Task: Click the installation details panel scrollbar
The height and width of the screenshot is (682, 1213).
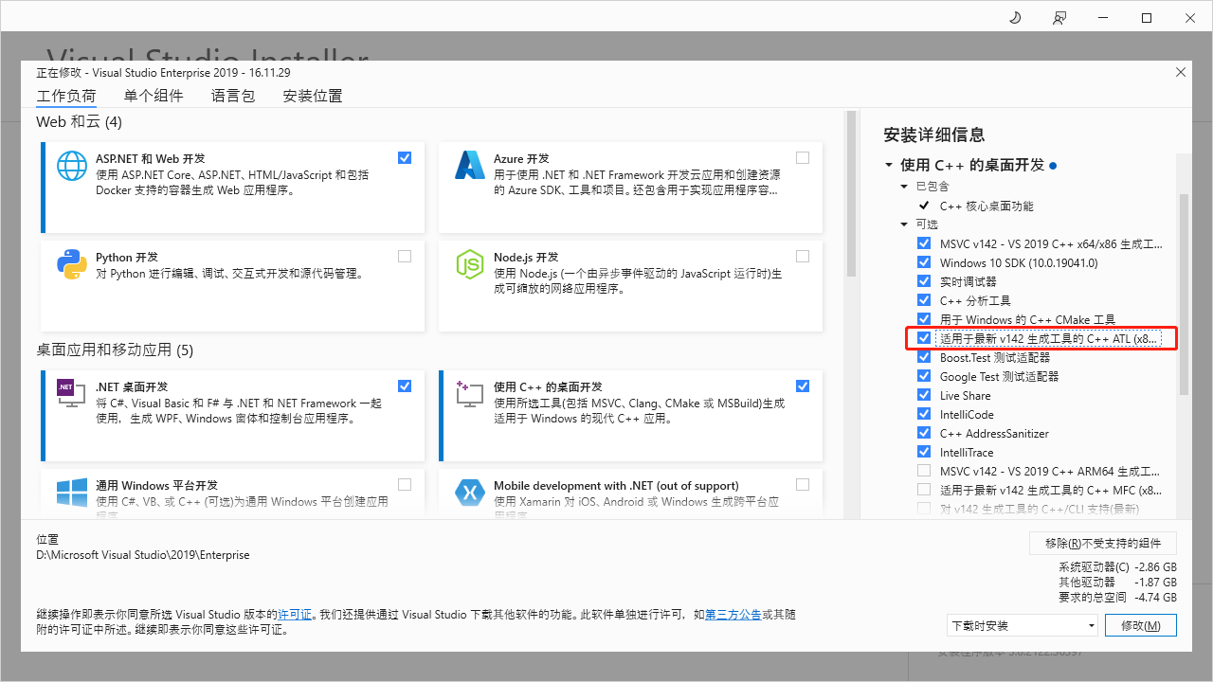Action: point(1183,294)
